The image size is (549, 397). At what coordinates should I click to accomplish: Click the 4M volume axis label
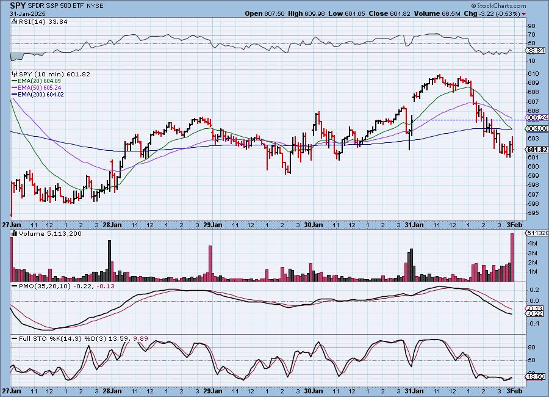(533, 243)
